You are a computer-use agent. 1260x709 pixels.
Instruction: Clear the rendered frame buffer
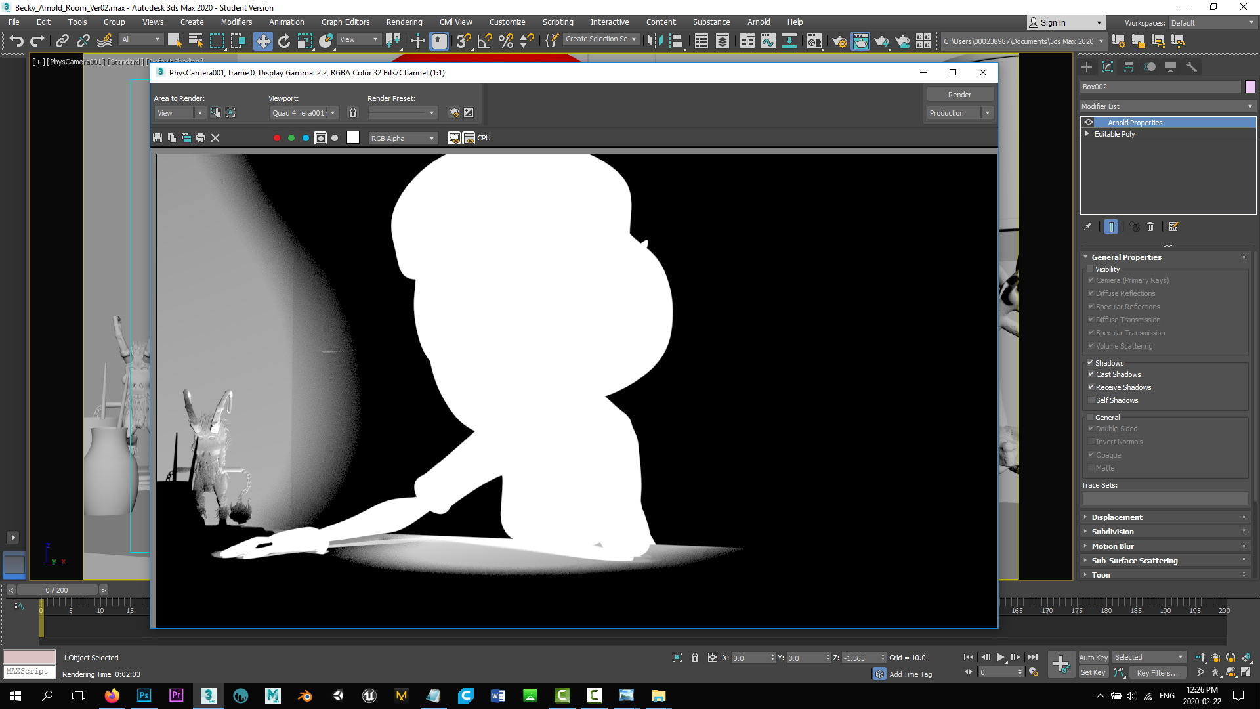215,138
